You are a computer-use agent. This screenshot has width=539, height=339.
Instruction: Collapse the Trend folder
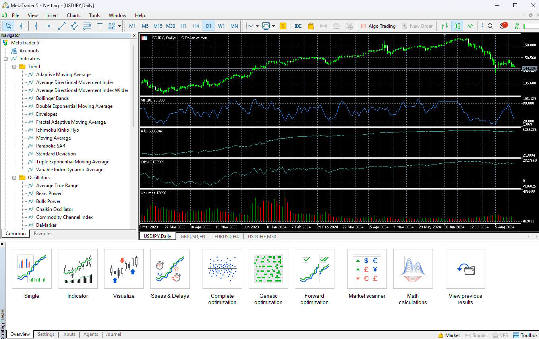click(14, 67)
